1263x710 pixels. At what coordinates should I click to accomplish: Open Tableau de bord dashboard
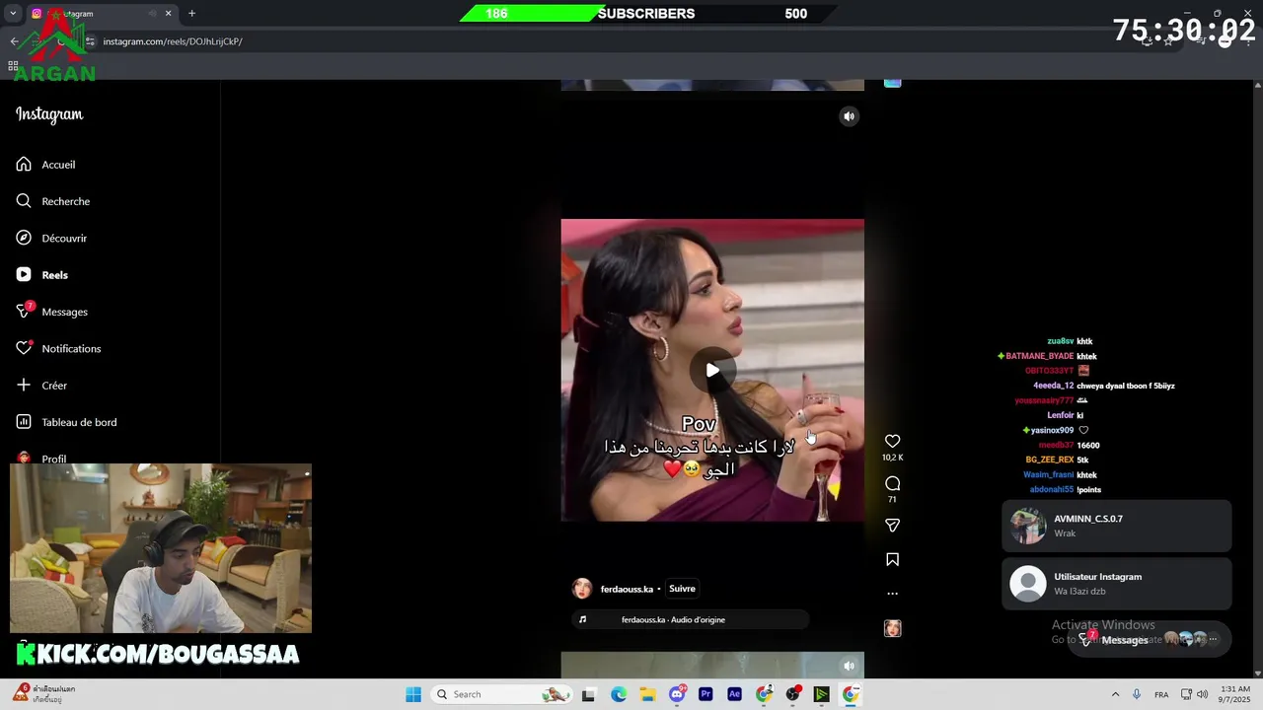[66, 422]
